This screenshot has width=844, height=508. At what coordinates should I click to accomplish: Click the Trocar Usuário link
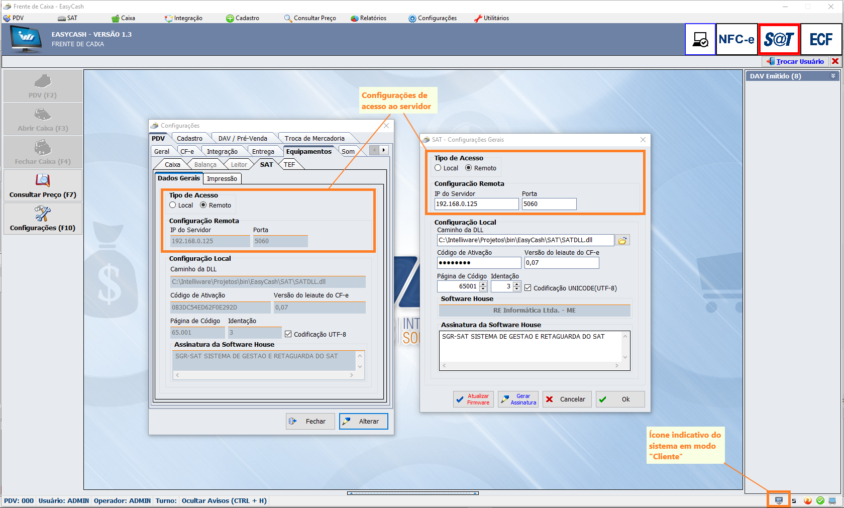799,61
